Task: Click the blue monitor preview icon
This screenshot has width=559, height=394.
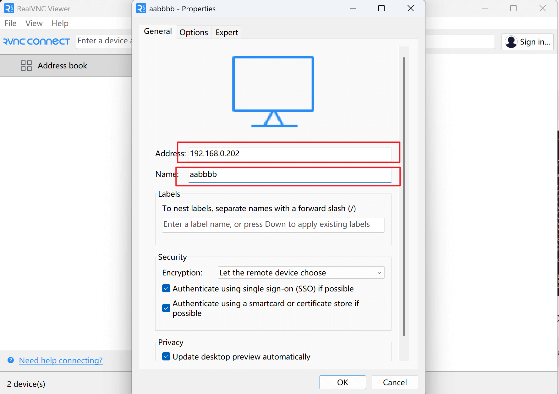Action: click(273, 91)
